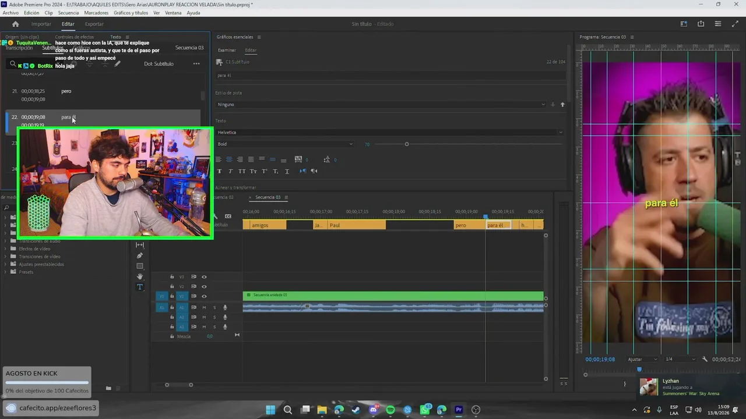Right align the subtitle text
This screenshot has height=419, width=746.
tap(240, 159)
